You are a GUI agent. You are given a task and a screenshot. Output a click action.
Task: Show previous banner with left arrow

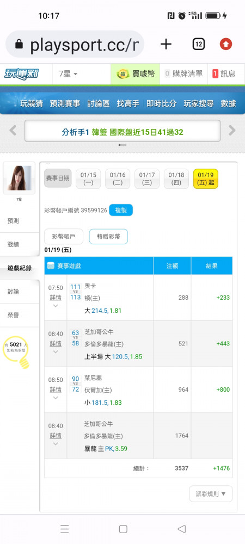point(13,131)
